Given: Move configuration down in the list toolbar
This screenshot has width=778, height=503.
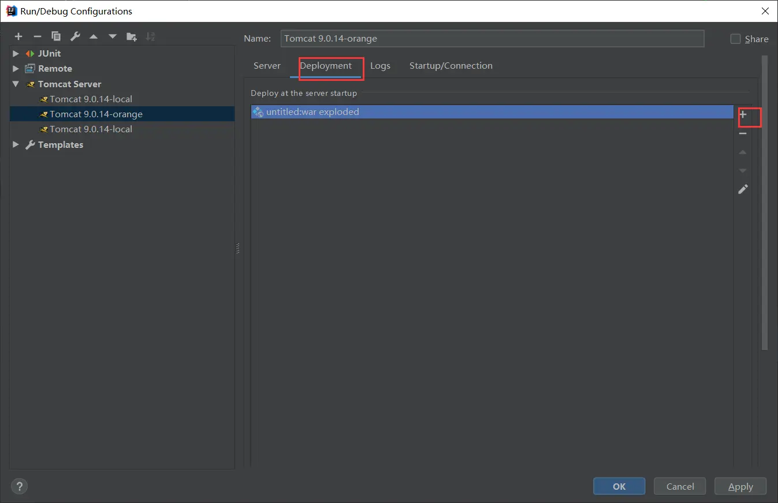Looking at the screenshot, I should point(113,36).
